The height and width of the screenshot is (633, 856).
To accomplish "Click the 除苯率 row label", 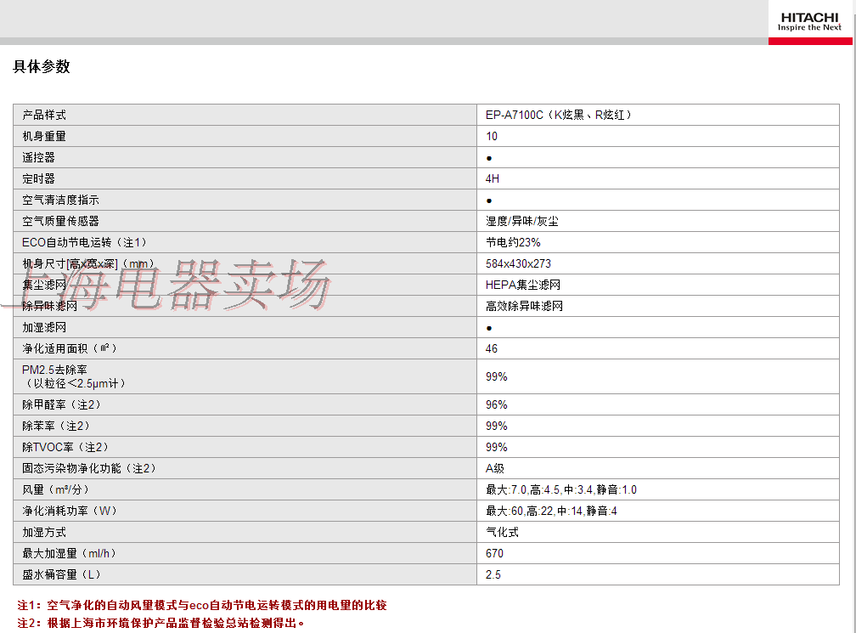I will point(56,426).
